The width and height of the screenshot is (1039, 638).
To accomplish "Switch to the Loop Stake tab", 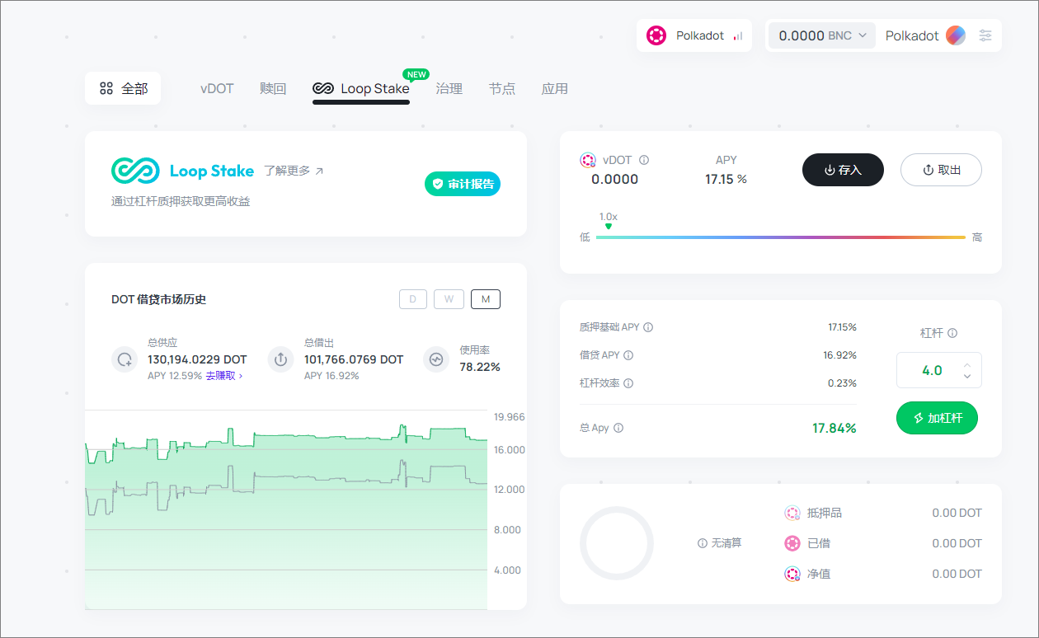I will click(361, 88).
